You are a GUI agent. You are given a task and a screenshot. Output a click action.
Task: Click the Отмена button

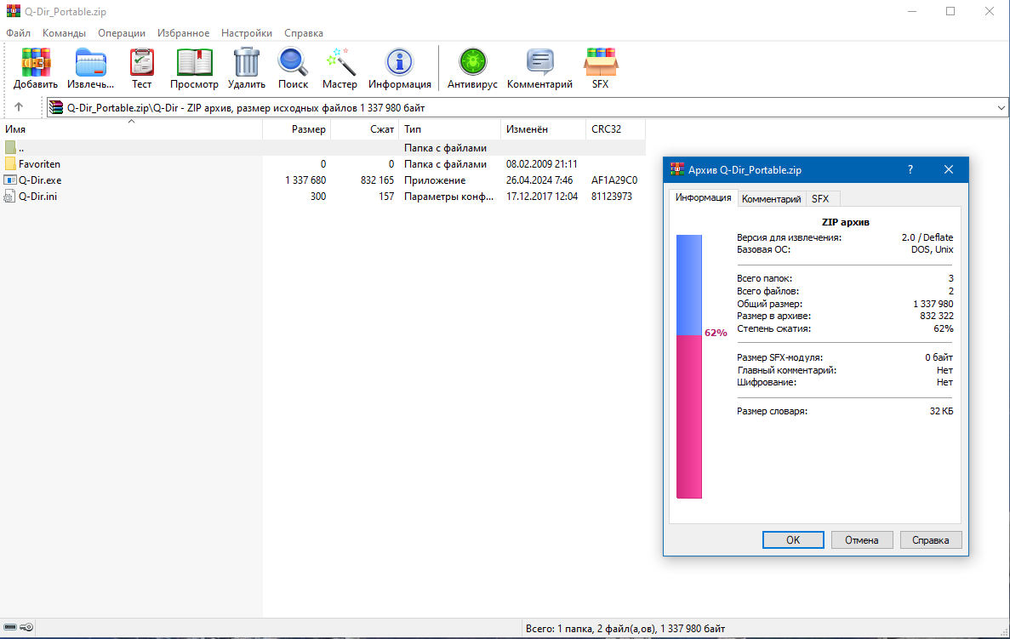point(862,539)
